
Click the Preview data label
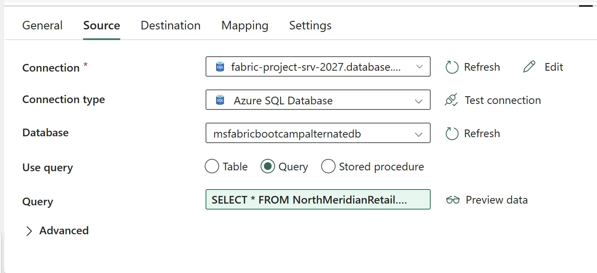(x=497, y=200)
